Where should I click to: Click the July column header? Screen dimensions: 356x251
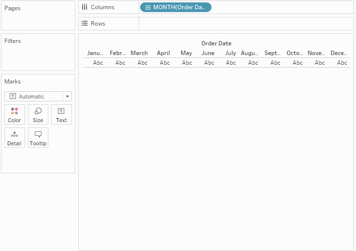[230, 53]
